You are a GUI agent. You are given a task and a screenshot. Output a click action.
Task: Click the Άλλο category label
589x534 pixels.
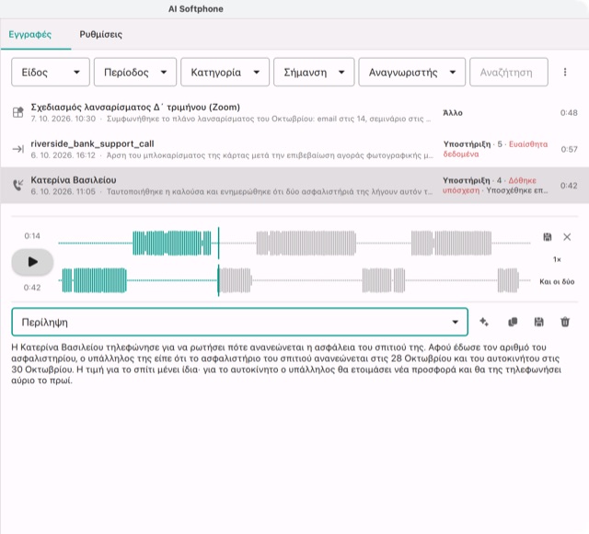pos(453,113)
